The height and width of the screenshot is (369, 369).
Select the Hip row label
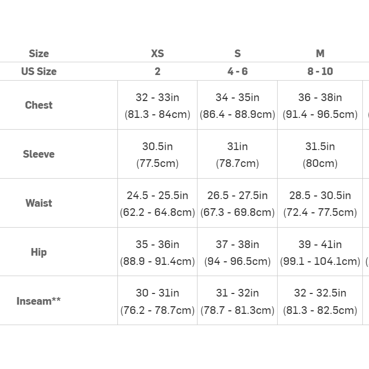point(39,252)
